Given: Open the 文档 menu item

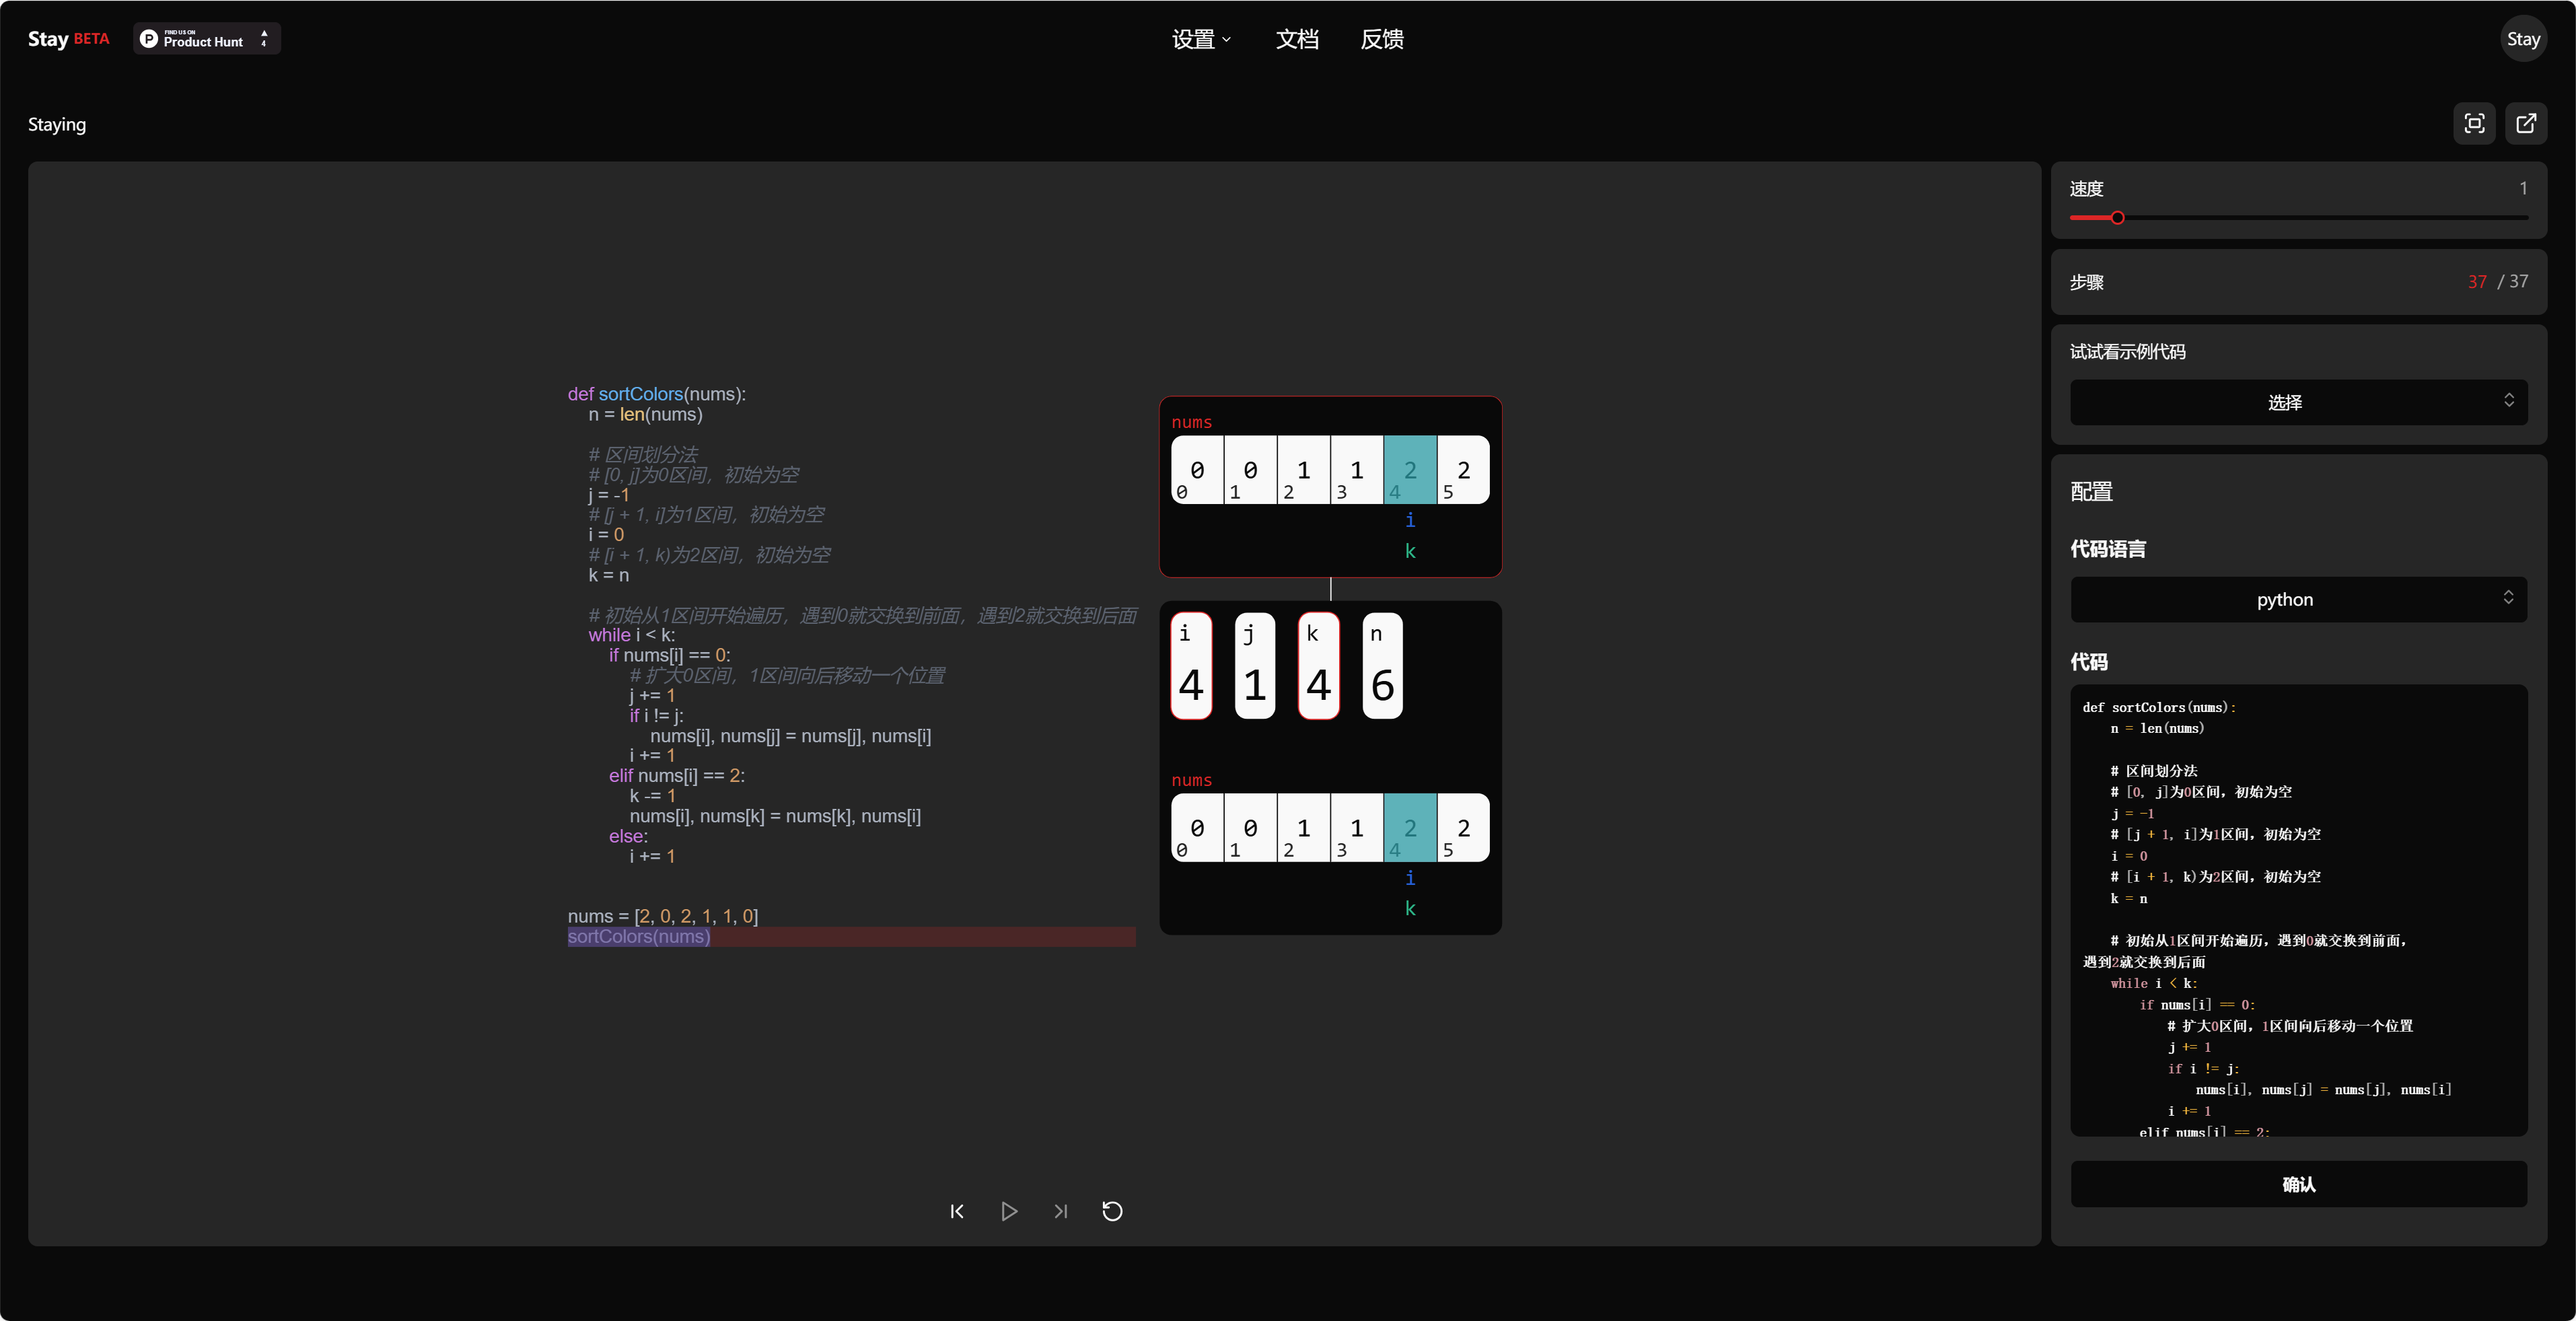Looking at the screenshot, I should pyautogui.click(x=1297, y=39).
